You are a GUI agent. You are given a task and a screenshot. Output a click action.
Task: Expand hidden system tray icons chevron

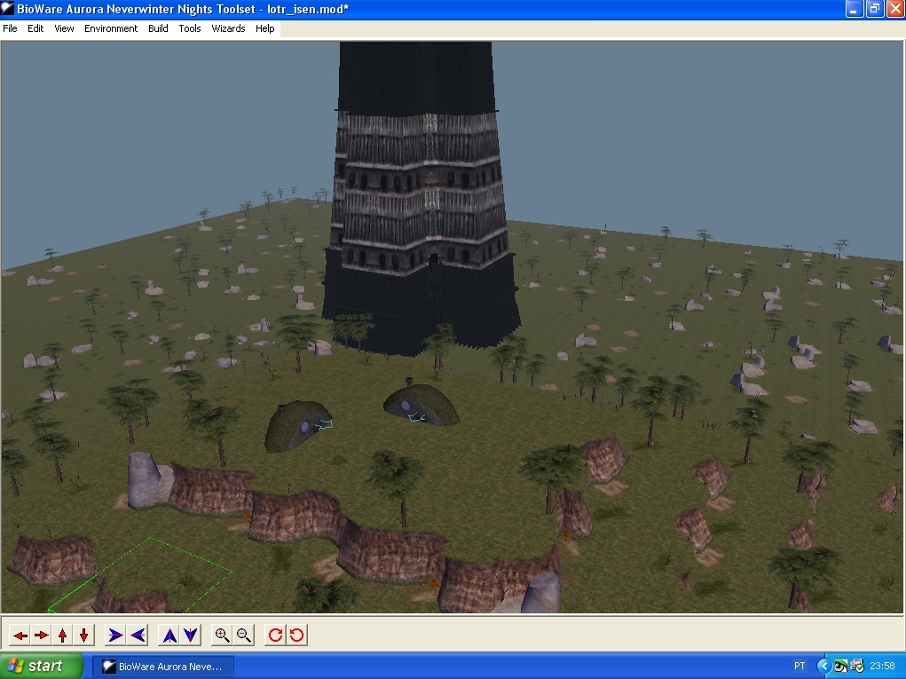click(823, 666)
